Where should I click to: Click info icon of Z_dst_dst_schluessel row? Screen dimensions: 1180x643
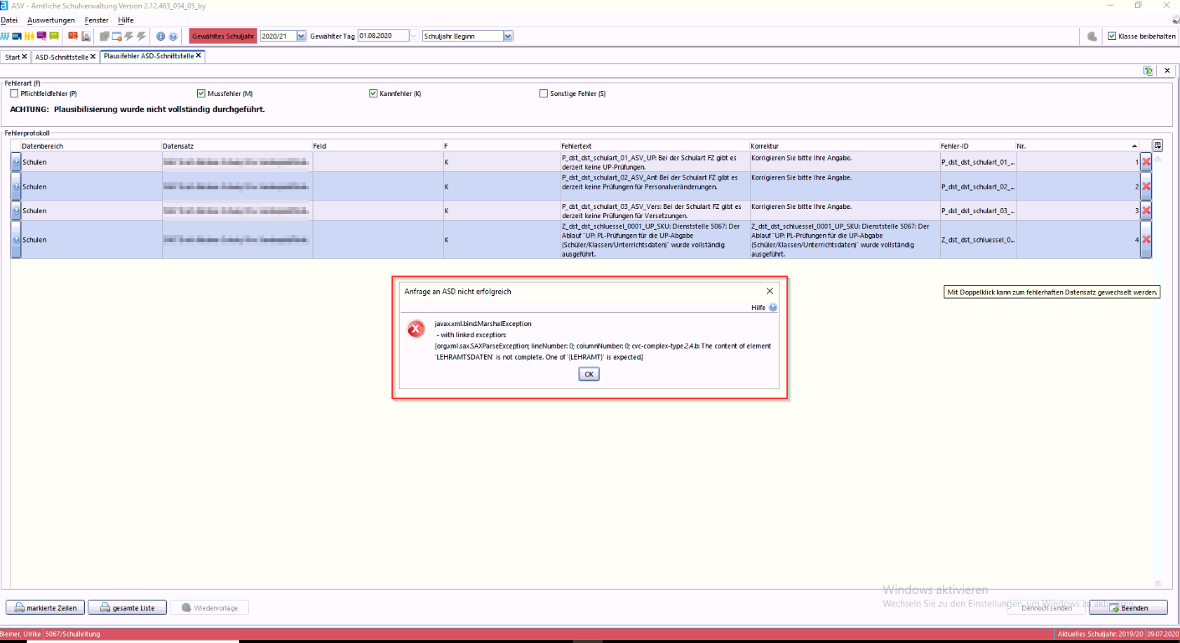16,240
